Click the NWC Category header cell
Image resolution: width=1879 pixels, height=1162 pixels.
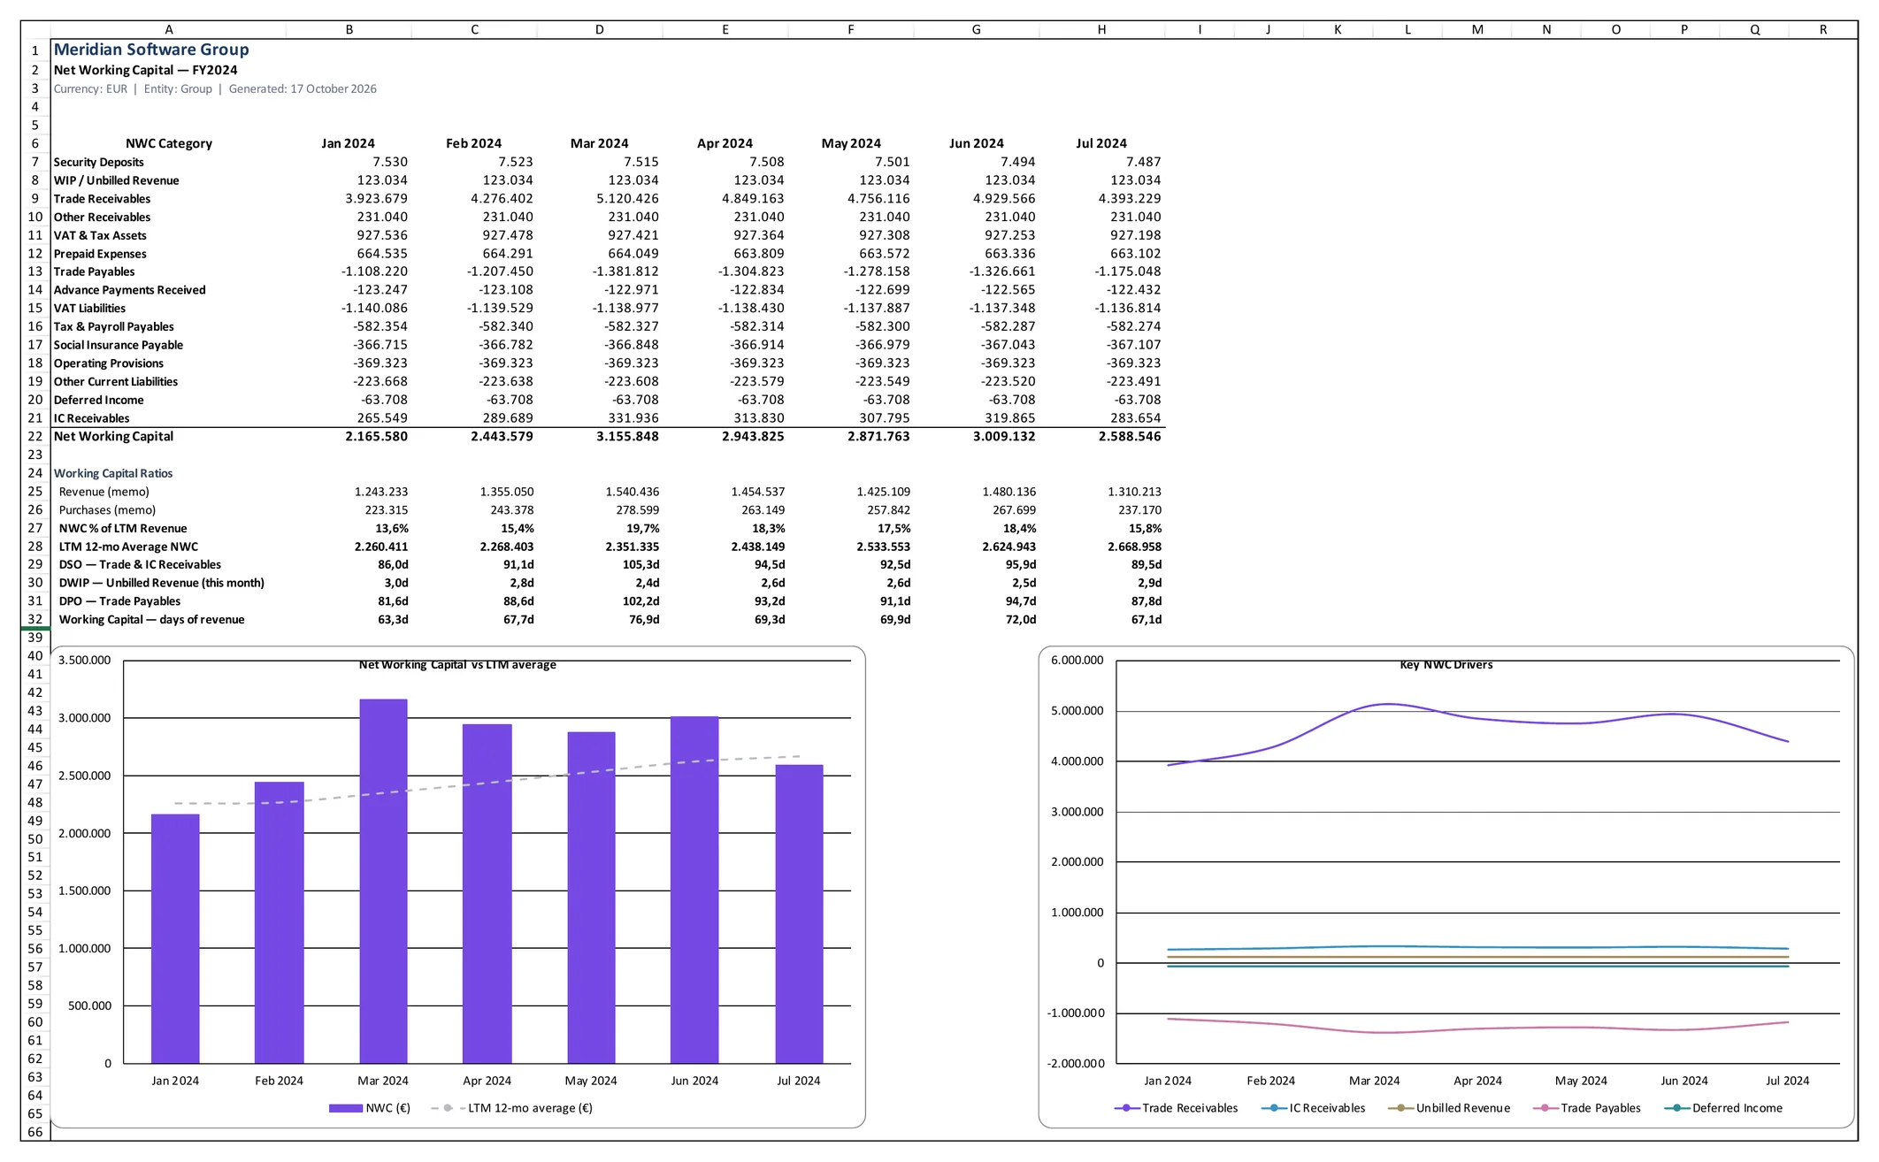tap(169, 143)
